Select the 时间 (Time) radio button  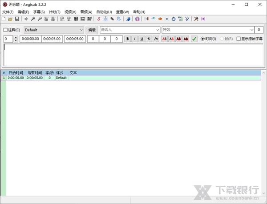[203, 39]
